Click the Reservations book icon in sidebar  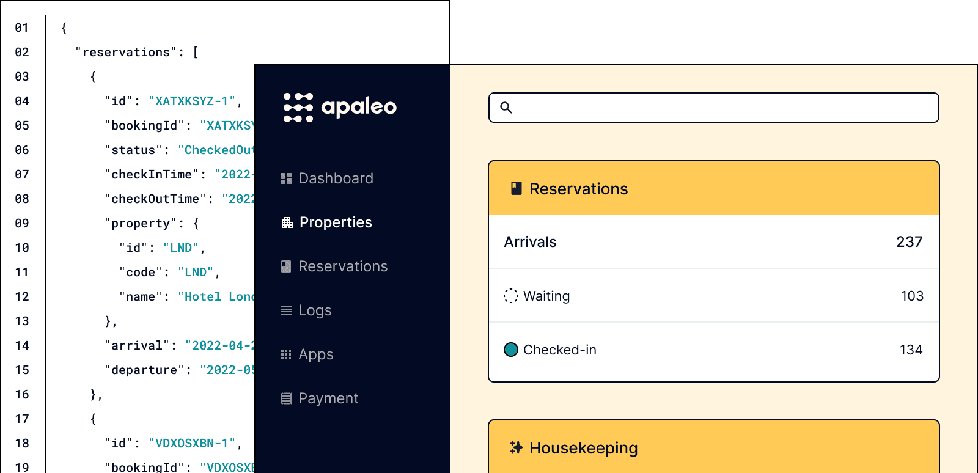pos(286,266)
